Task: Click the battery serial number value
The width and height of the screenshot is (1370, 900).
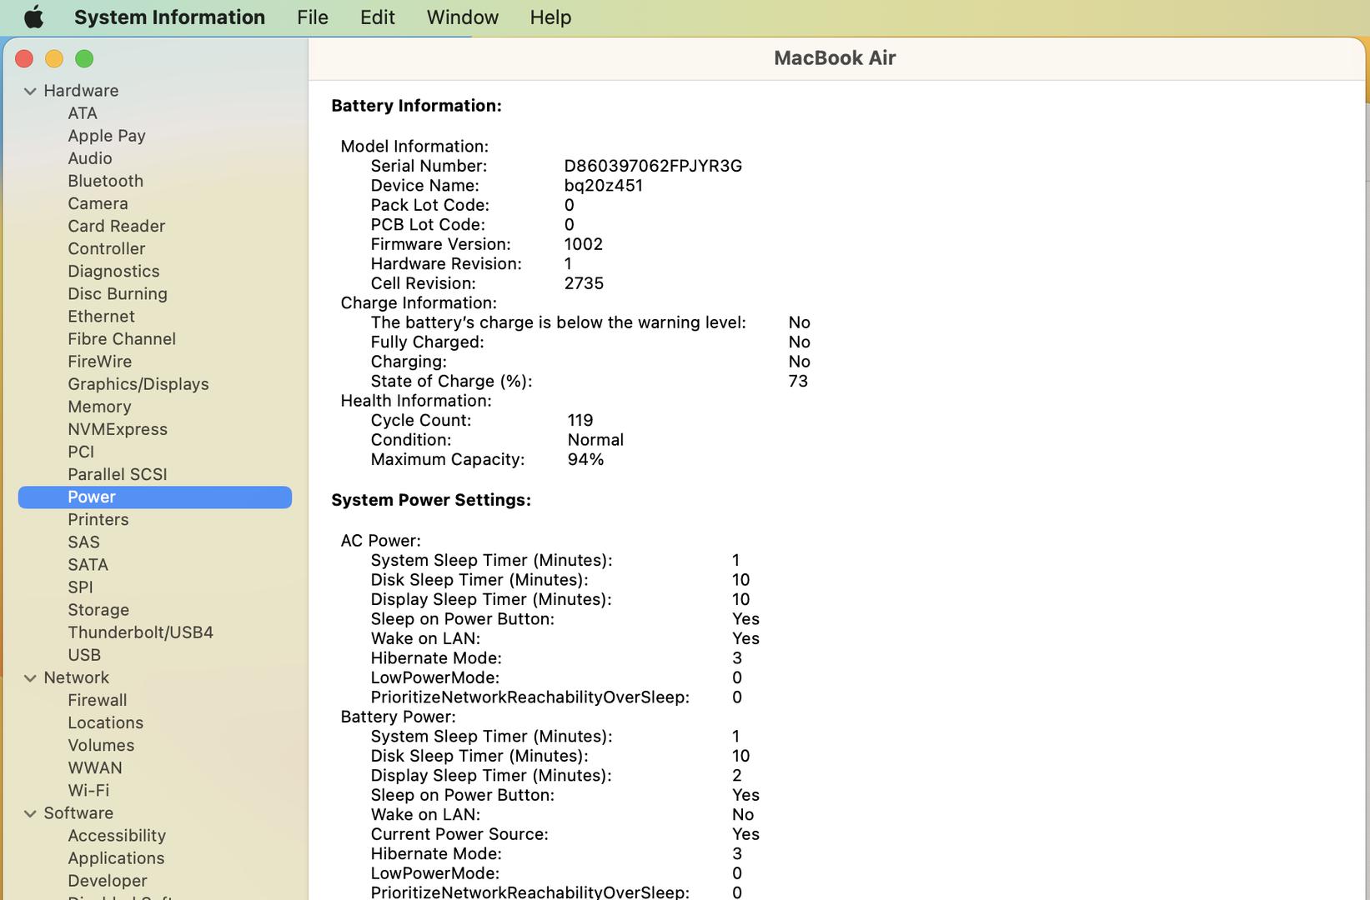Action: click(x=652, y=166)
